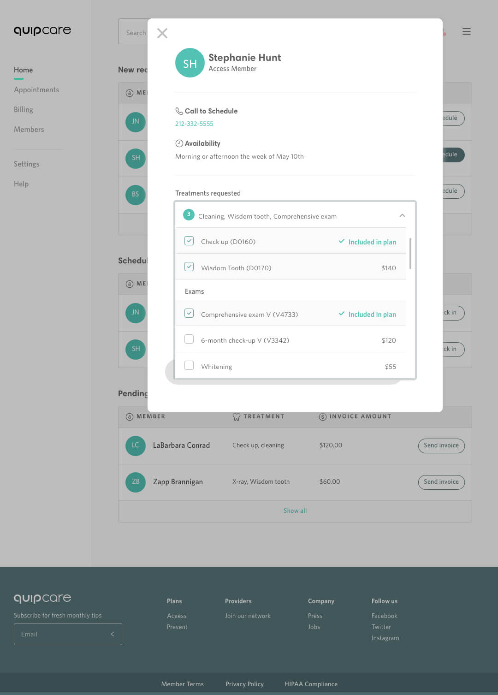The width and height of the screenshot is (498, 695).
Task: Click the LC avatar for LaBarbara Conrad
Action: 136,446
